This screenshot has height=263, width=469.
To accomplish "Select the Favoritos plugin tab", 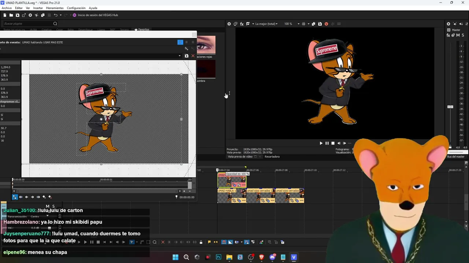I will tap(142, 30).
